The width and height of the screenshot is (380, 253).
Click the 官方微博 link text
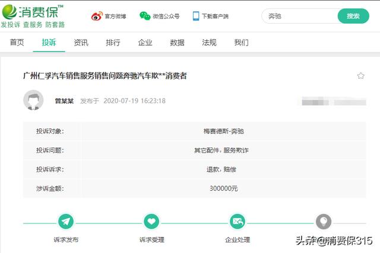(115, 16)
